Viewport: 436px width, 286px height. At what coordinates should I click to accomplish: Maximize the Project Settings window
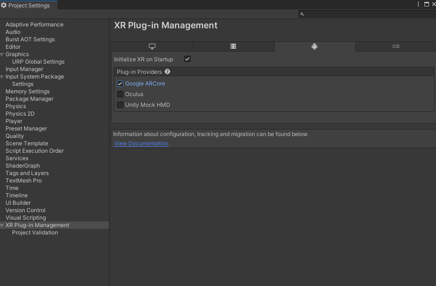tap(427, 4)
